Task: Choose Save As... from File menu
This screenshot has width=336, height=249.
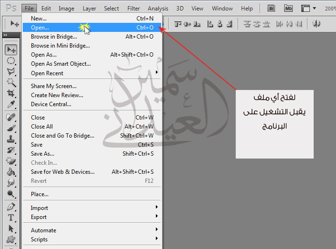Action: (x=92, y=154)
